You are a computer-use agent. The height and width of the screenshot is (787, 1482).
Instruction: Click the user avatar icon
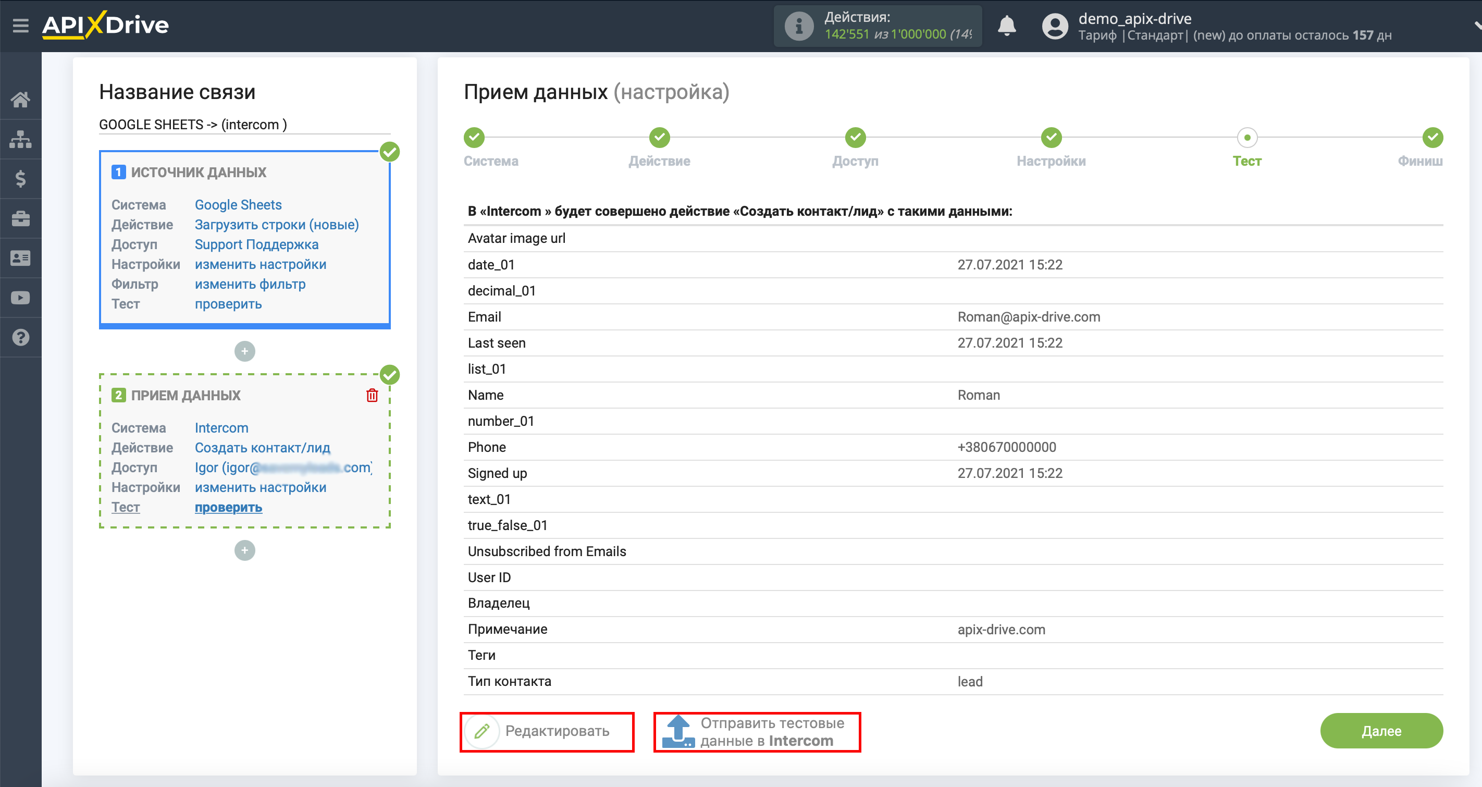[x=1055, y=27]
